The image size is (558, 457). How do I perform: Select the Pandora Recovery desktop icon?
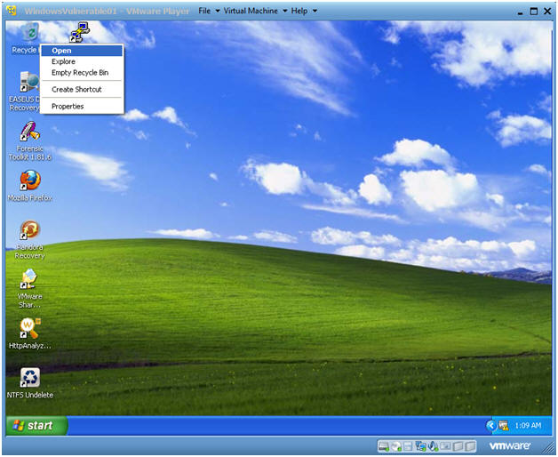pos(30,229)
